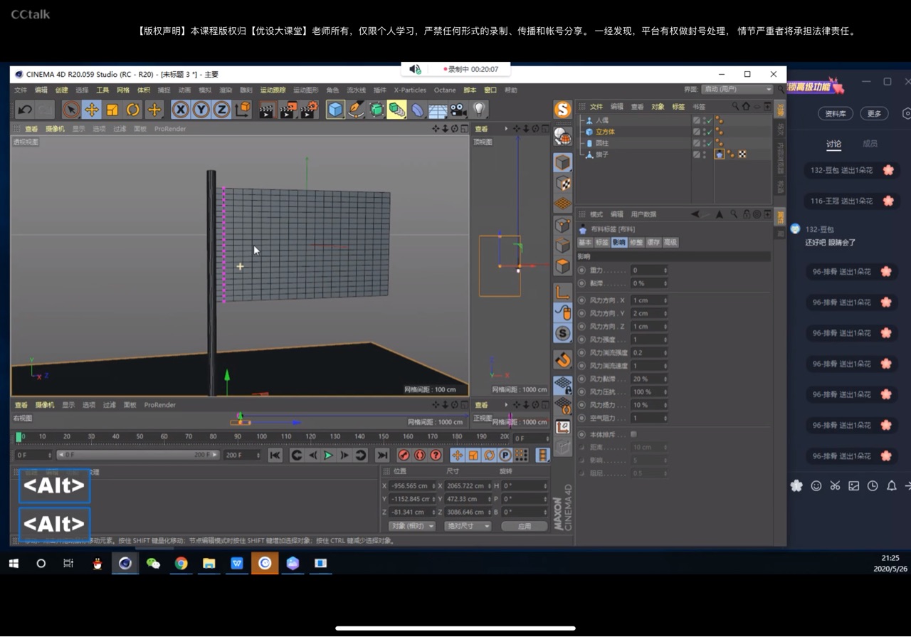Toggle the 重力 animation radio dot
The height and width of the screenshot is (637, 911).
(582, 270)
